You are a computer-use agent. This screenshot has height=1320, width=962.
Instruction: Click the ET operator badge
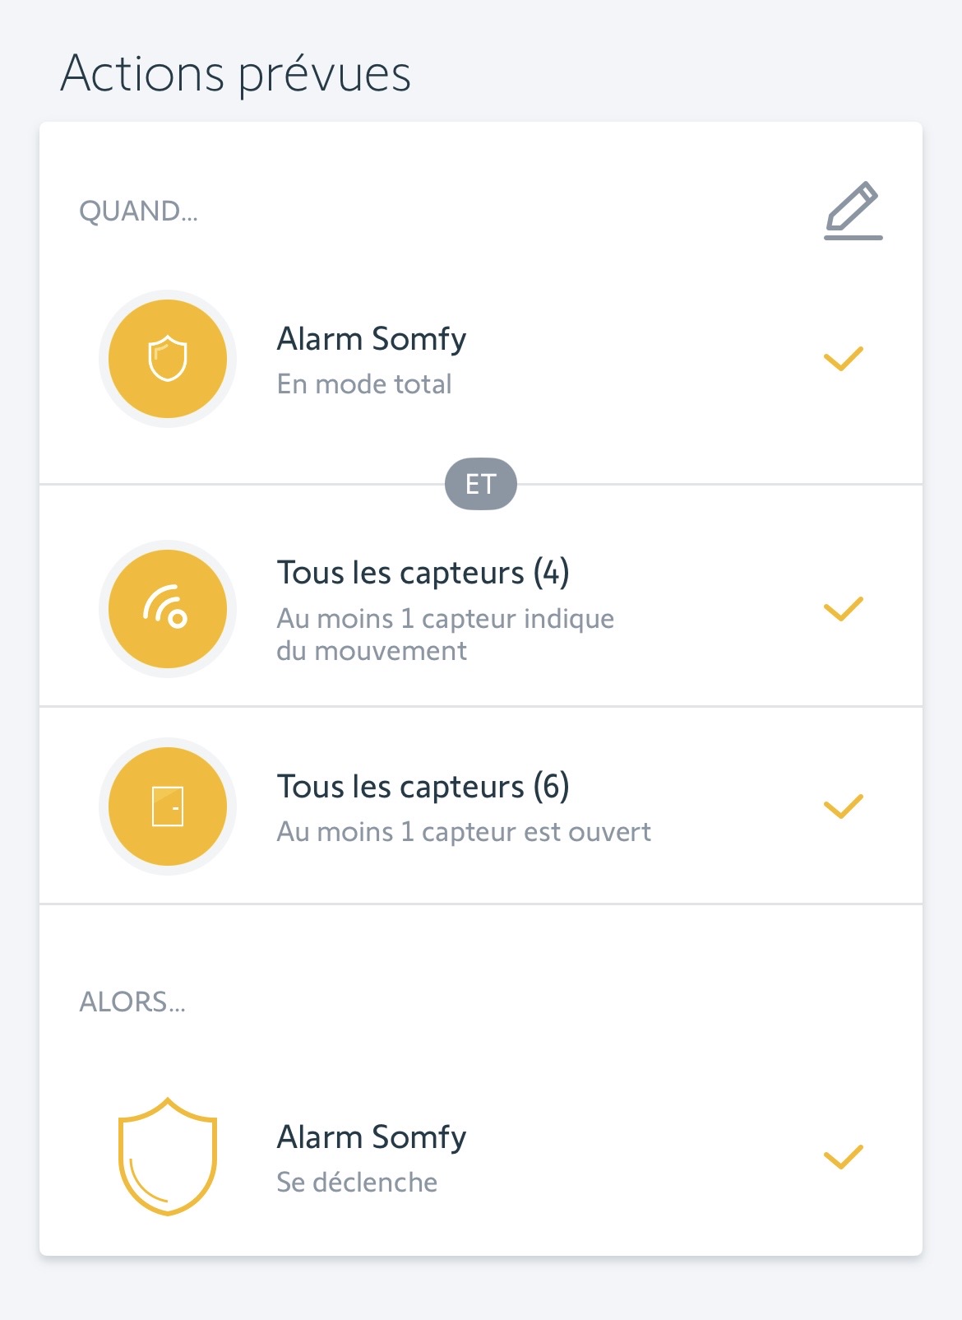pyautogui.click(x=481, y=484)
